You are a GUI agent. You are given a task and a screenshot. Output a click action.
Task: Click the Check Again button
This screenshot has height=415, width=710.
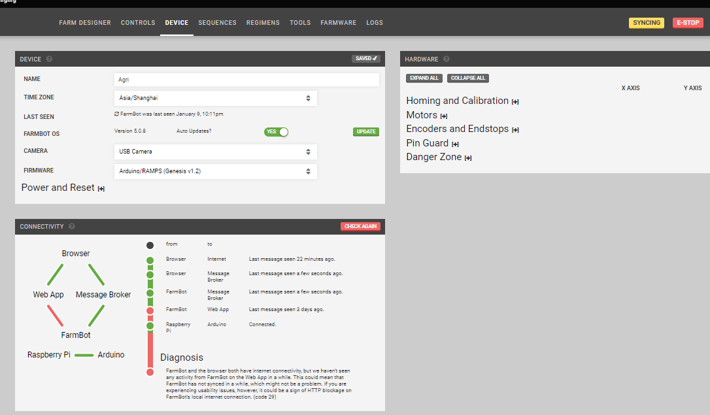tap(360, 227)
